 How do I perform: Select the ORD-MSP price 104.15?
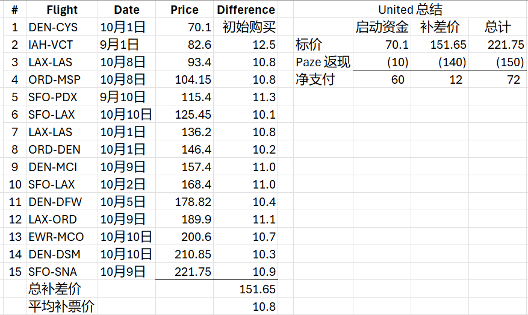pos(185,80)
